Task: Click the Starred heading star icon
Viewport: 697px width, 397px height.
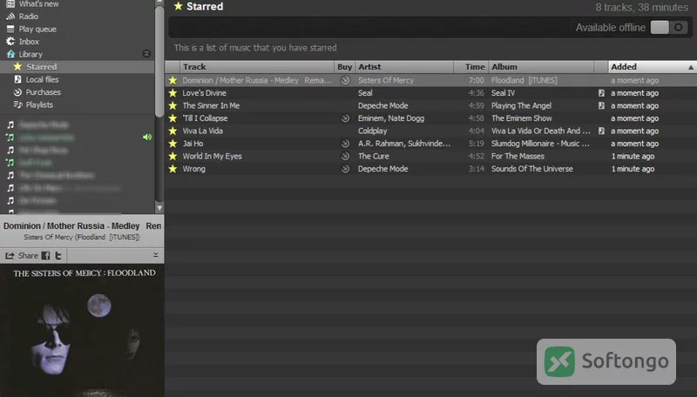Action: click(x=179, y=6)
